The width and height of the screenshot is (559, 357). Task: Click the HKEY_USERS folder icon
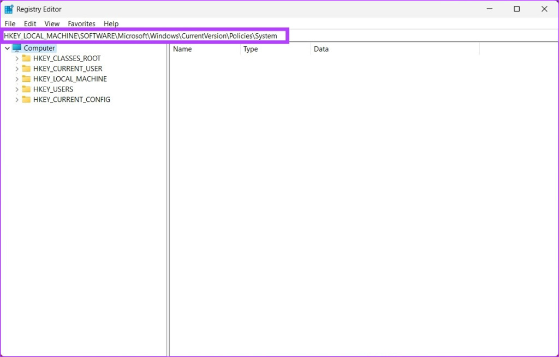26,89
